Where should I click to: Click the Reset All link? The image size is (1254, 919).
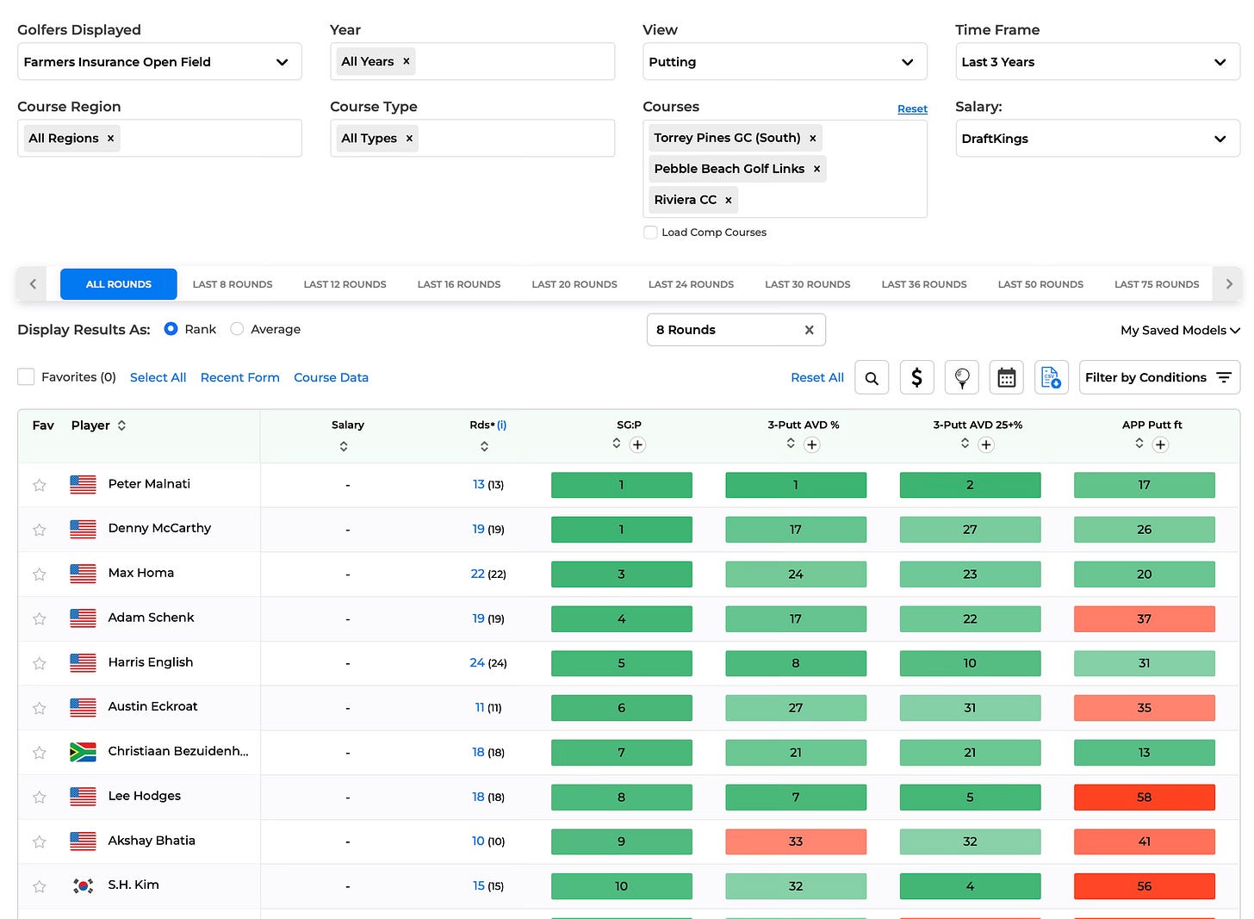pos(817,377)
